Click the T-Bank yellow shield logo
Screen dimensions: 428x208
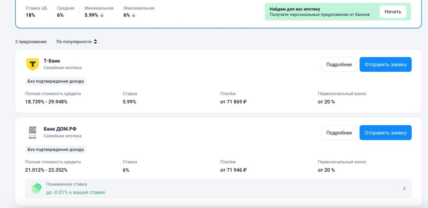32,64
